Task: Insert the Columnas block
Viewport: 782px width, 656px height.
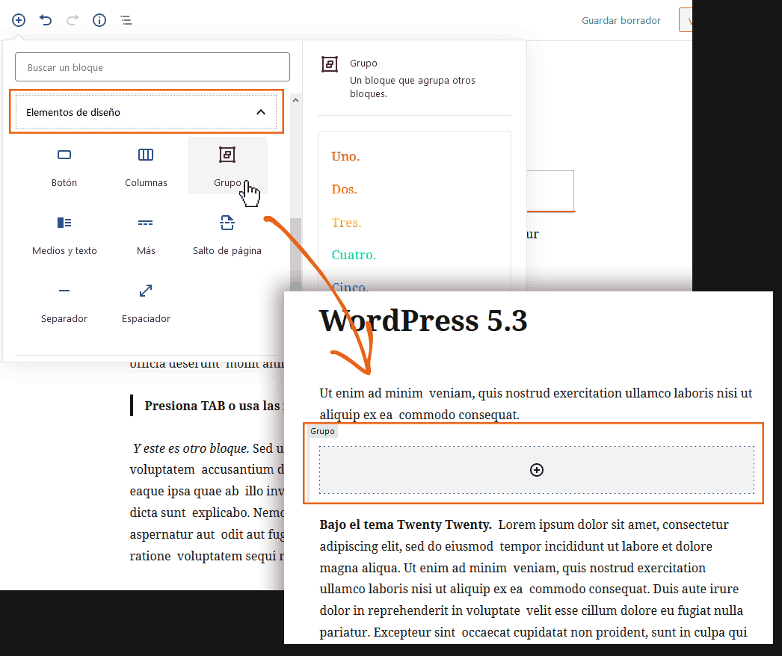Action: [x=146, y=166]
